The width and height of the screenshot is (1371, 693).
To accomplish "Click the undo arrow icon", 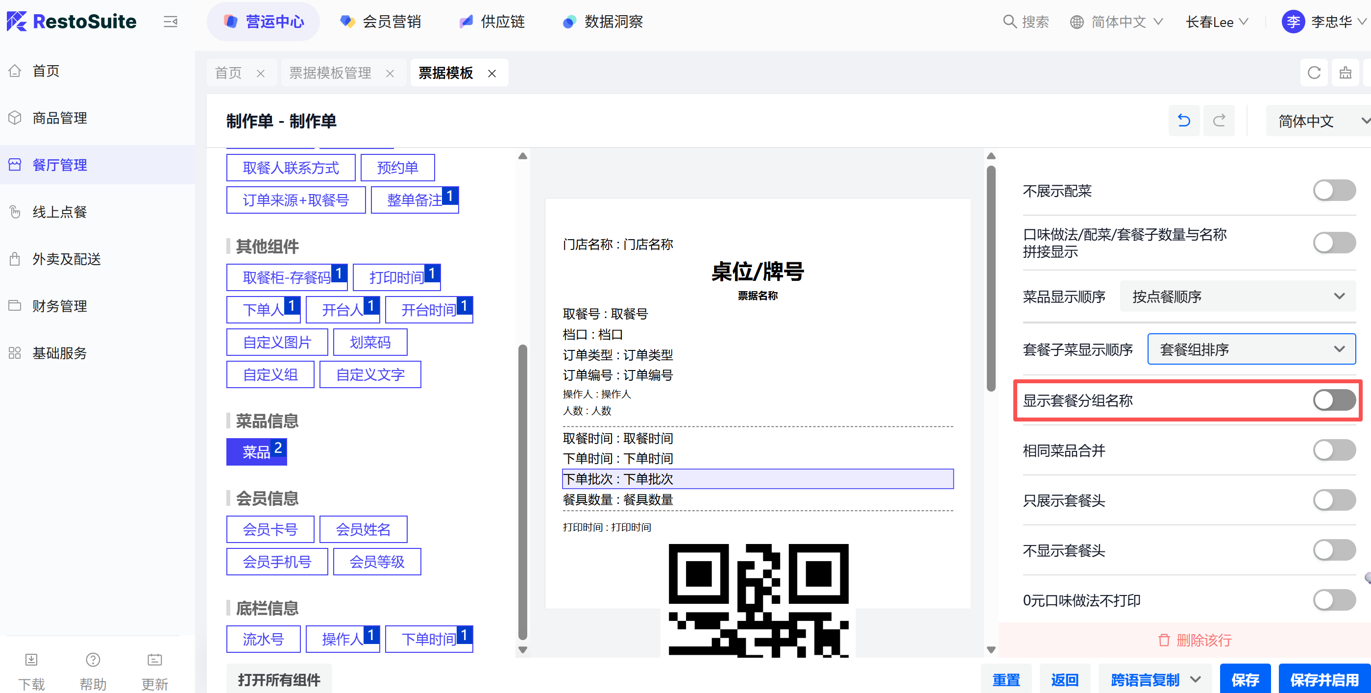I will click(1183, 121).
